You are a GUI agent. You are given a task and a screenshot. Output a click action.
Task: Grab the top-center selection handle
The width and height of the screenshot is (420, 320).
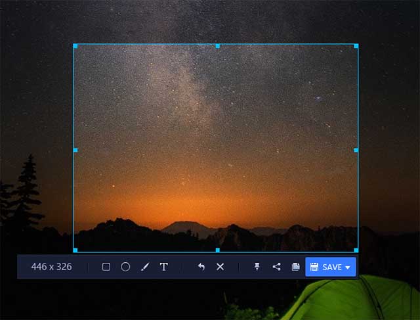tap(217, 46)
